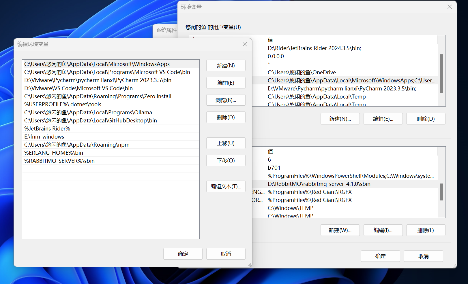Select the GitHubDesktop\bin path entry

click(111, 120)
